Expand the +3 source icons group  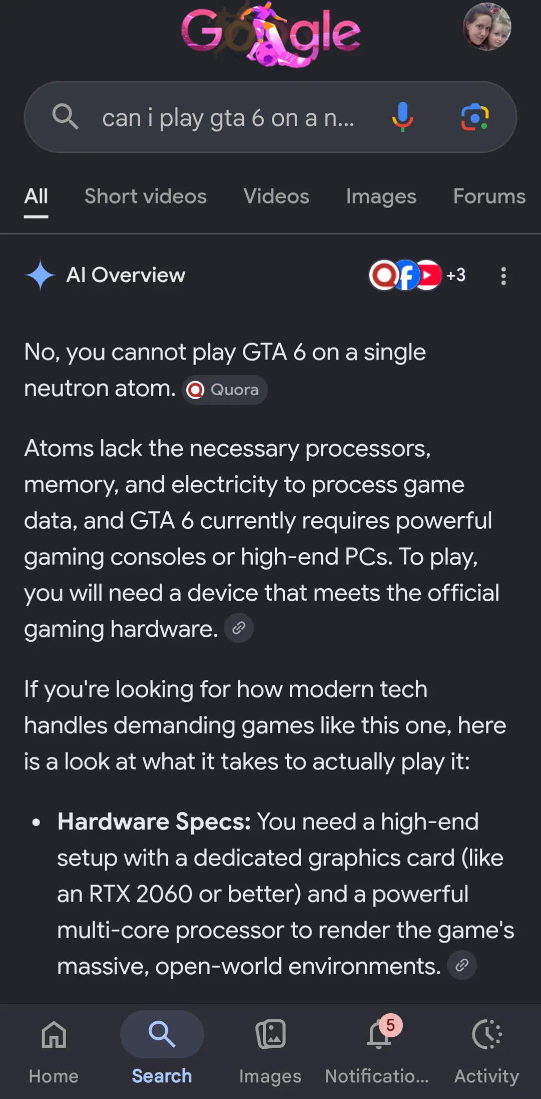tap(418, 275)
